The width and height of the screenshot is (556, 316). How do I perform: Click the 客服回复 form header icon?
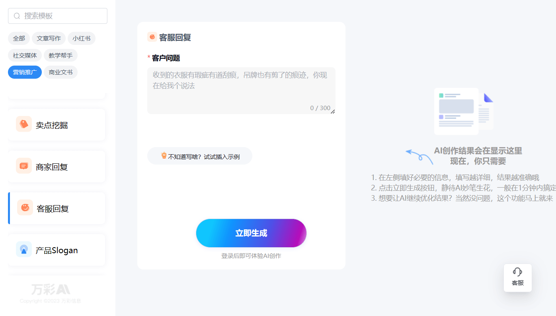[152, 37]
